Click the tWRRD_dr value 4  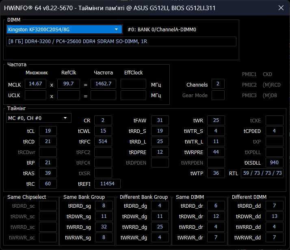coord(216,227)
